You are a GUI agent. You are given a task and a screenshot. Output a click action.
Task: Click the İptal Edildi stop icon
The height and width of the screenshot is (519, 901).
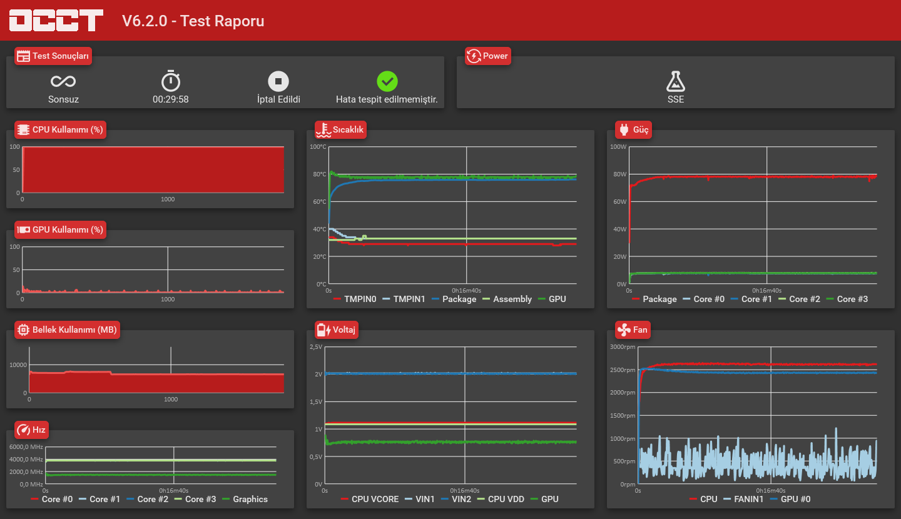(x=278, y=81)
